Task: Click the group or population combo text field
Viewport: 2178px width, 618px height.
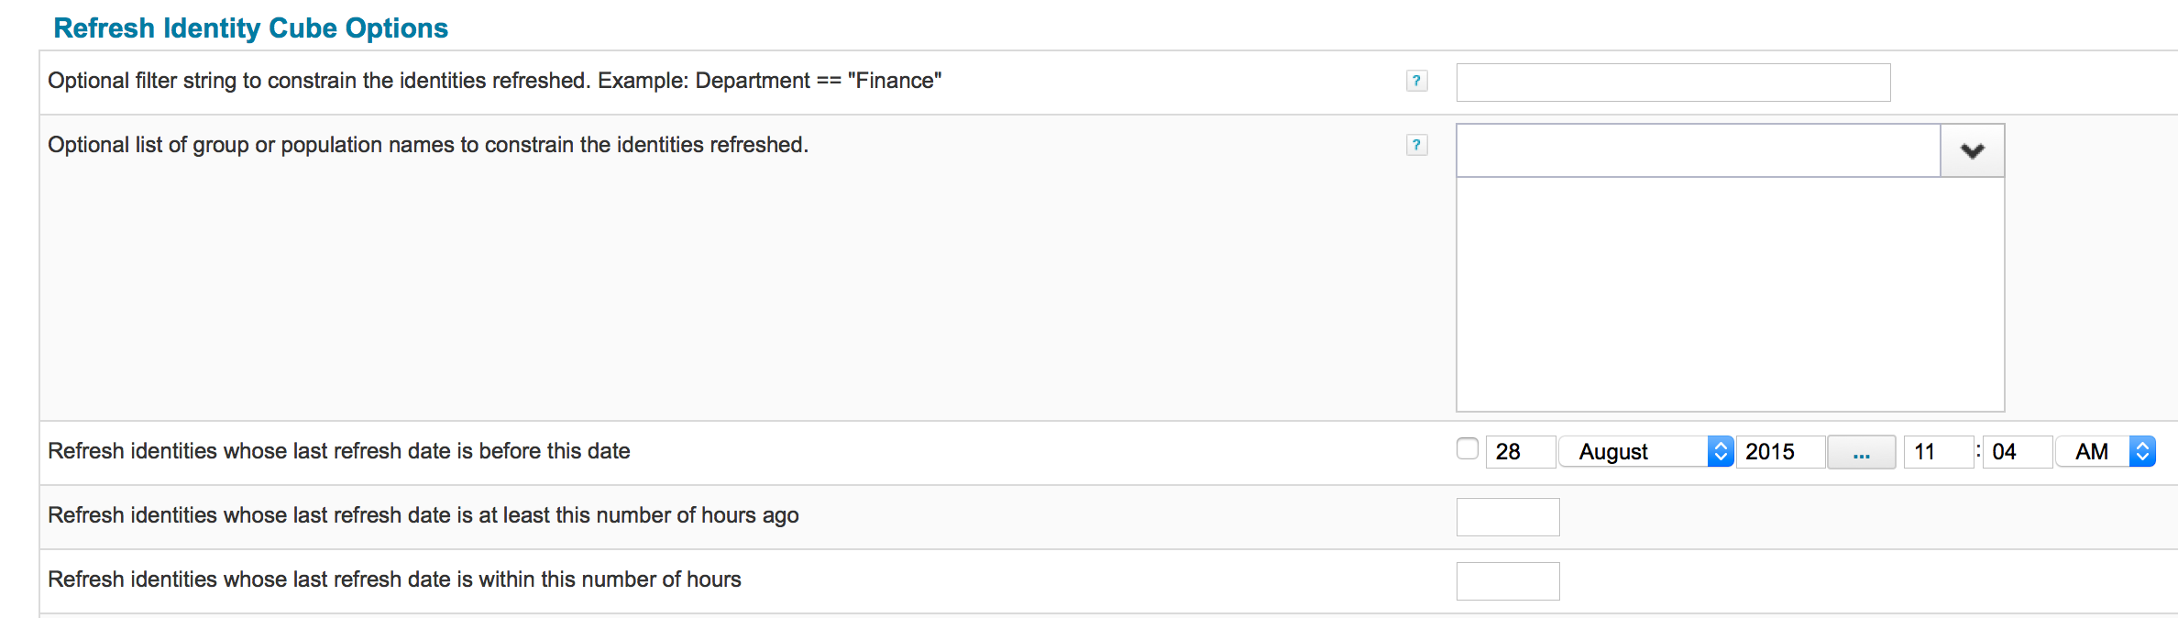Action: click(1699, 150)
